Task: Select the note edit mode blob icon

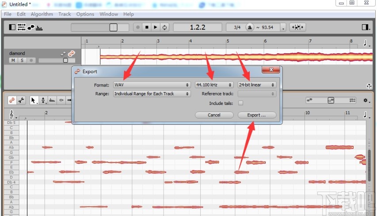Action: 12,100
